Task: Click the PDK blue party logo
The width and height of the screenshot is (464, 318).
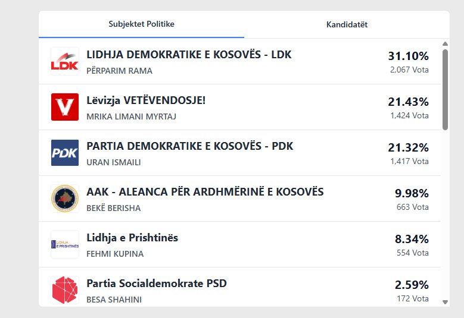Action: point(65,153)
